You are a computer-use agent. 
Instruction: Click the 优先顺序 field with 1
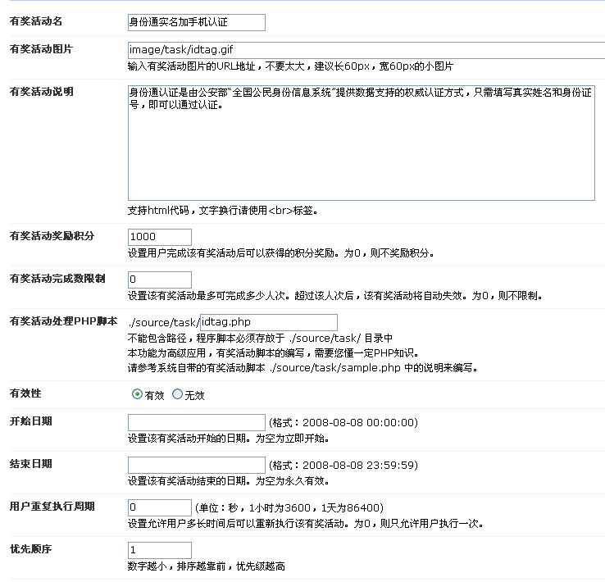[x=159, y=550]
